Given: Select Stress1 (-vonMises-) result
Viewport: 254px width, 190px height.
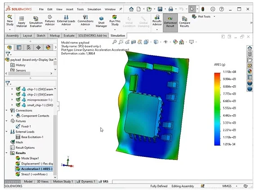Looking at the screenshot, I should tap(34, 174).
